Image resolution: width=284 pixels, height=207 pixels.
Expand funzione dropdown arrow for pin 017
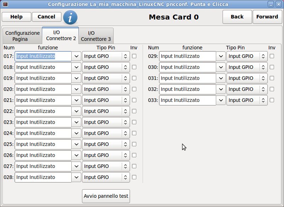(x=76, y=56)
